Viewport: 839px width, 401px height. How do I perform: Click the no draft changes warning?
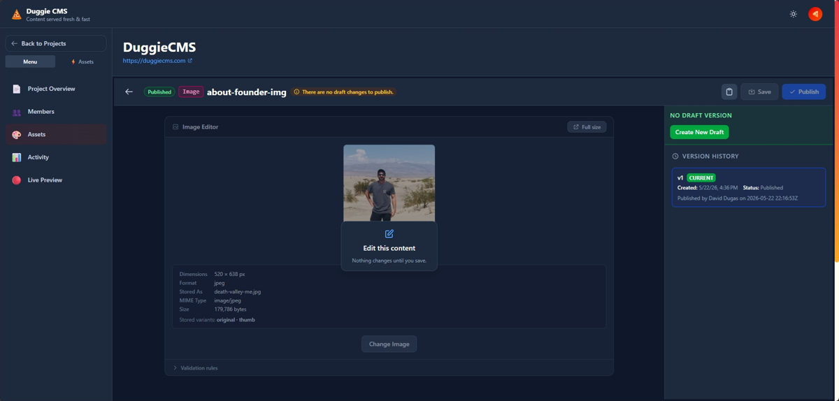[343, 92]
